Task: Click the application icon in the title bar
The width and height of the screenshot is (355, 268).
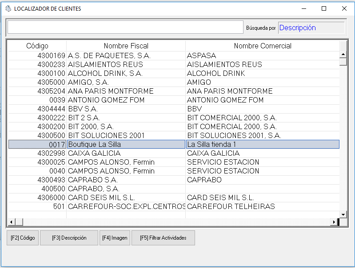Action: (8, 8)
